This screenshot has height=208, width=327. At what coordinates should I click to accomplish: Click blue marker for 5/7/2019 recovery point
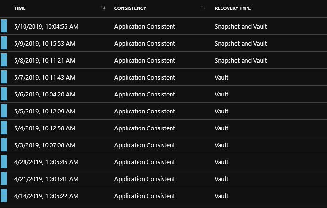click(4, 77)
